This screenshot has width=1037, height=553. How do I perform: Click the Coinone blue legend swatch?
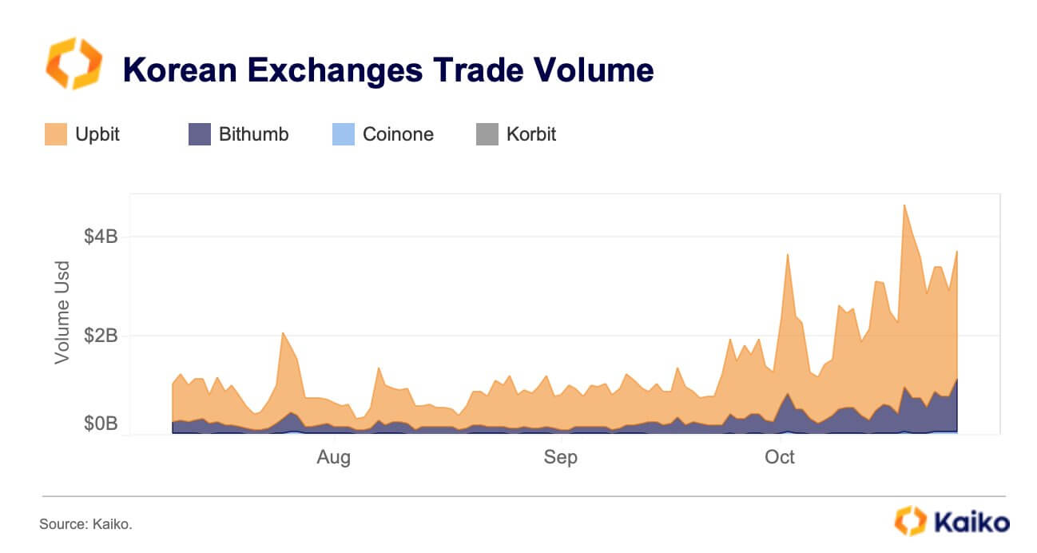[x=343, y=134]
